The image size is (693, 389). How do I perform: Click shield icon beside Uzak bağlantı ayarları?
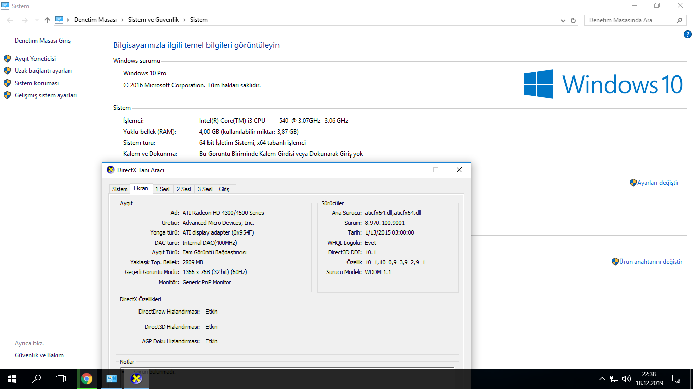tap(7, 71)
